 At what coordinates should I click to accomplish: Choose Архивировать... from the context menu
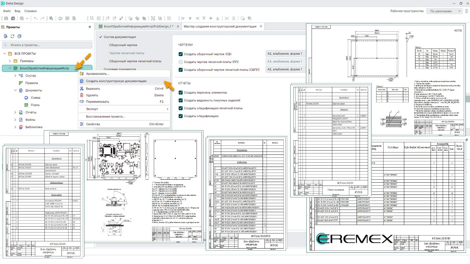pos(124,74)
